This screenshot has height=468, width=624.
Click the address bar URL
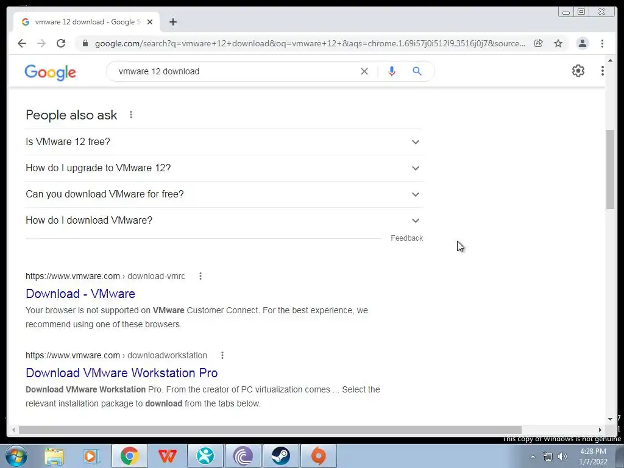tap(310, 43)
